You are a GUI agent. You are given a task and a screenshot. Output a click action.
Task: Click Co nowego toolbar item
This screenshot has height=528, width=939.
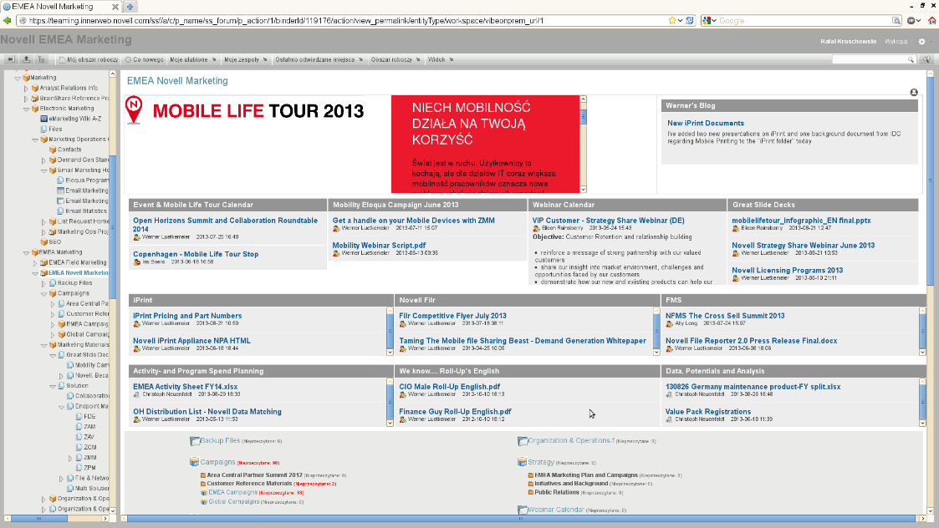click(x=145, y=59)
